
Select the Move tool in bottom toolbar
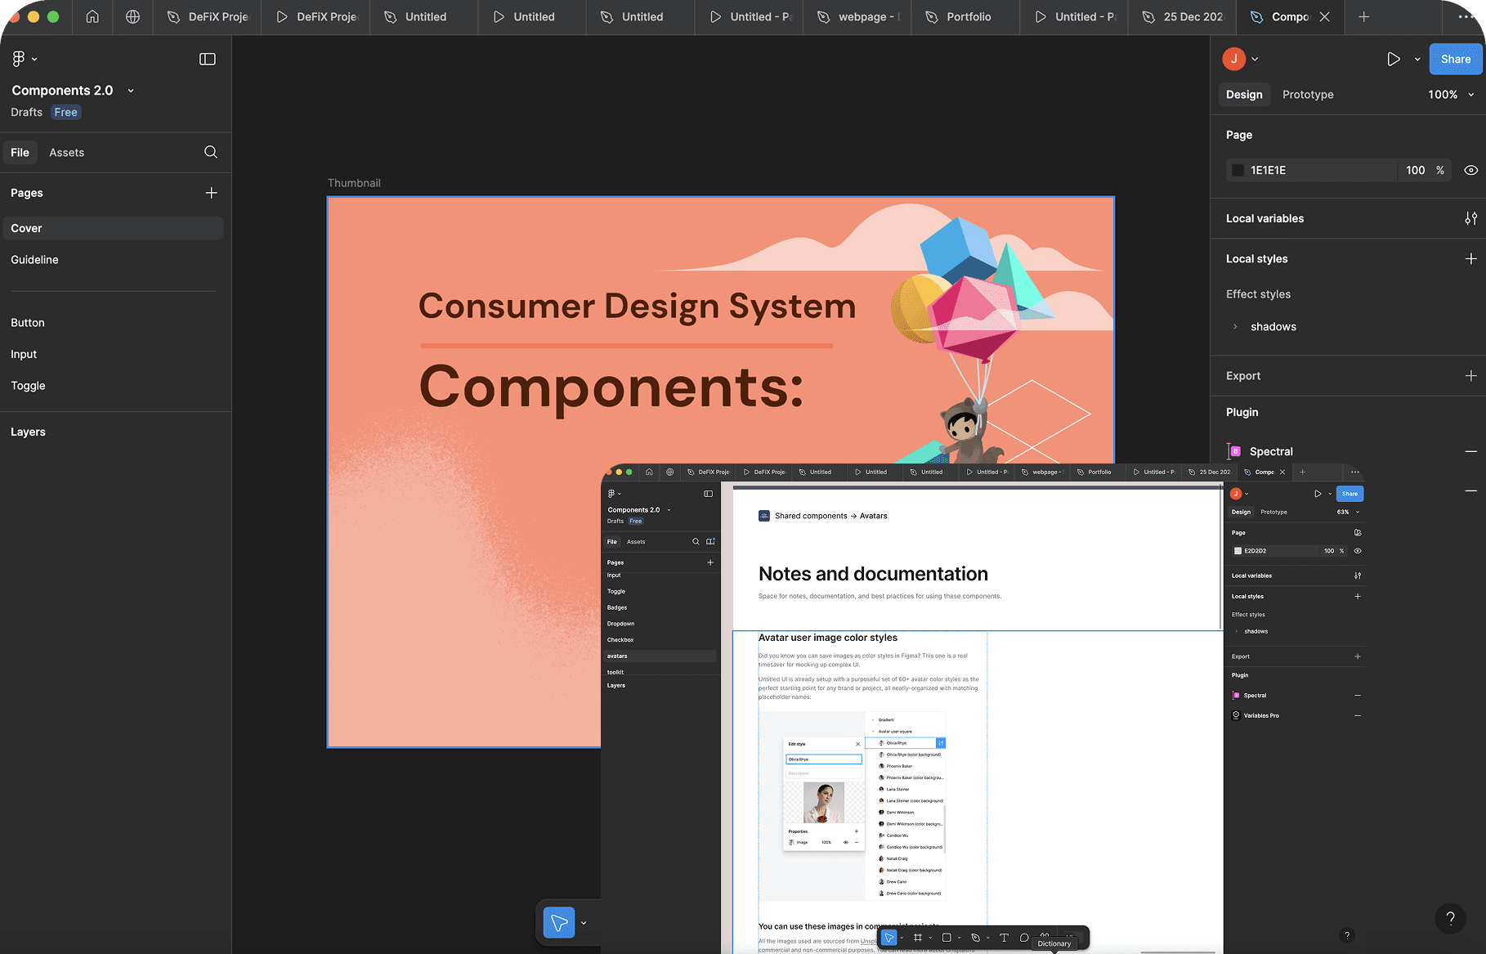(x=559, y=923)
